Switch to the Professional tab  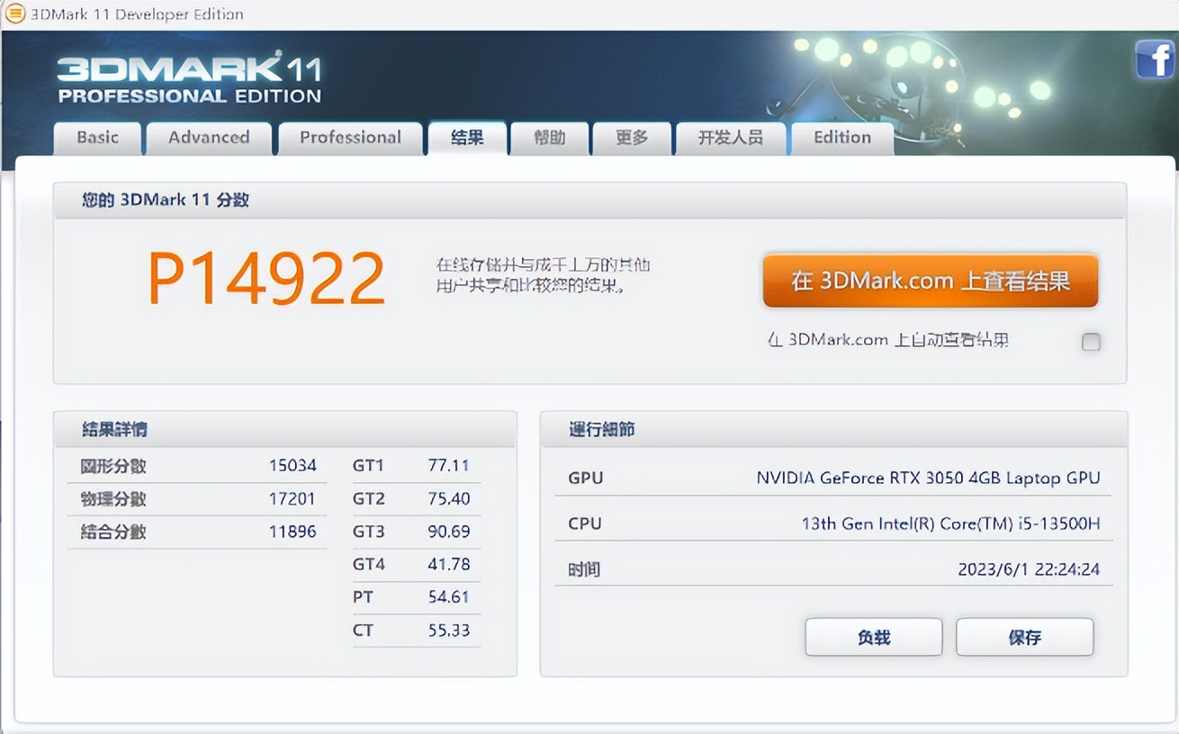pos(350,138)
